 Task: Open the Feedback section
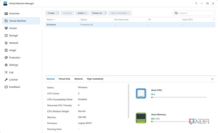(21, 87)
